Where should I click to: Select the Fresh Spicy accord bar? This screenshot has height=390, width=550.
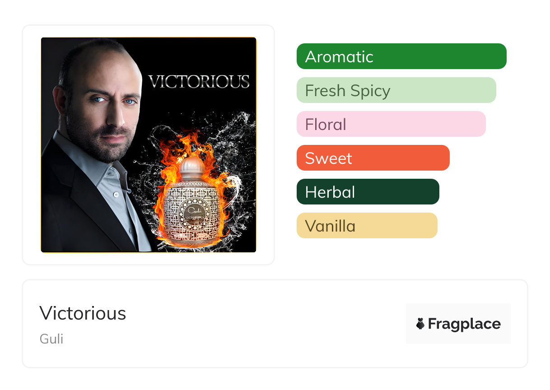(396, 90)
